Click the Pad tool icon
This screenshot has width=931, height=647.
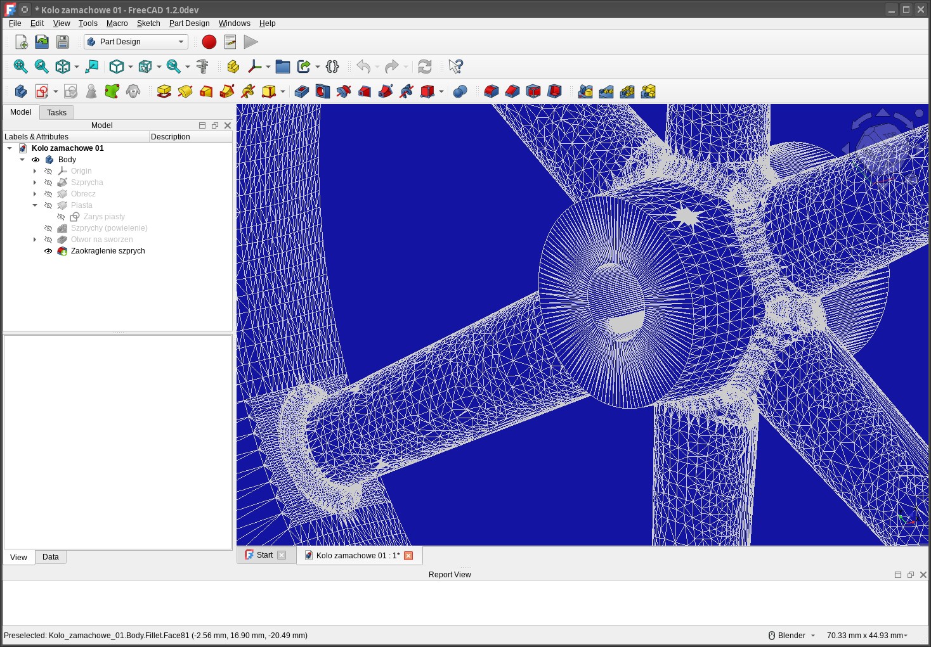pyautogui.click(x=164, y=92)
